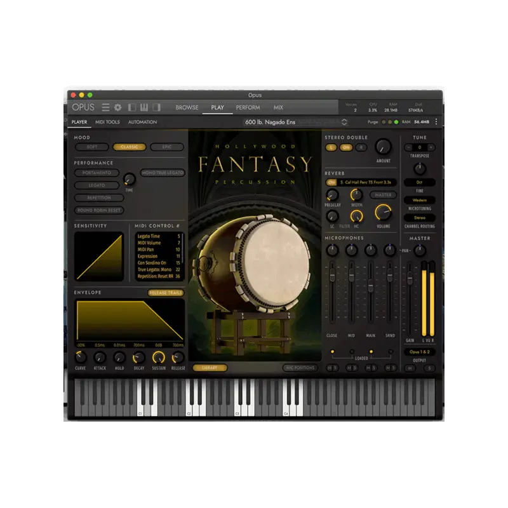The height and width of the screenshot is (508, 508).
Task: Click the performance Time knob
Action: pos(130,179)
